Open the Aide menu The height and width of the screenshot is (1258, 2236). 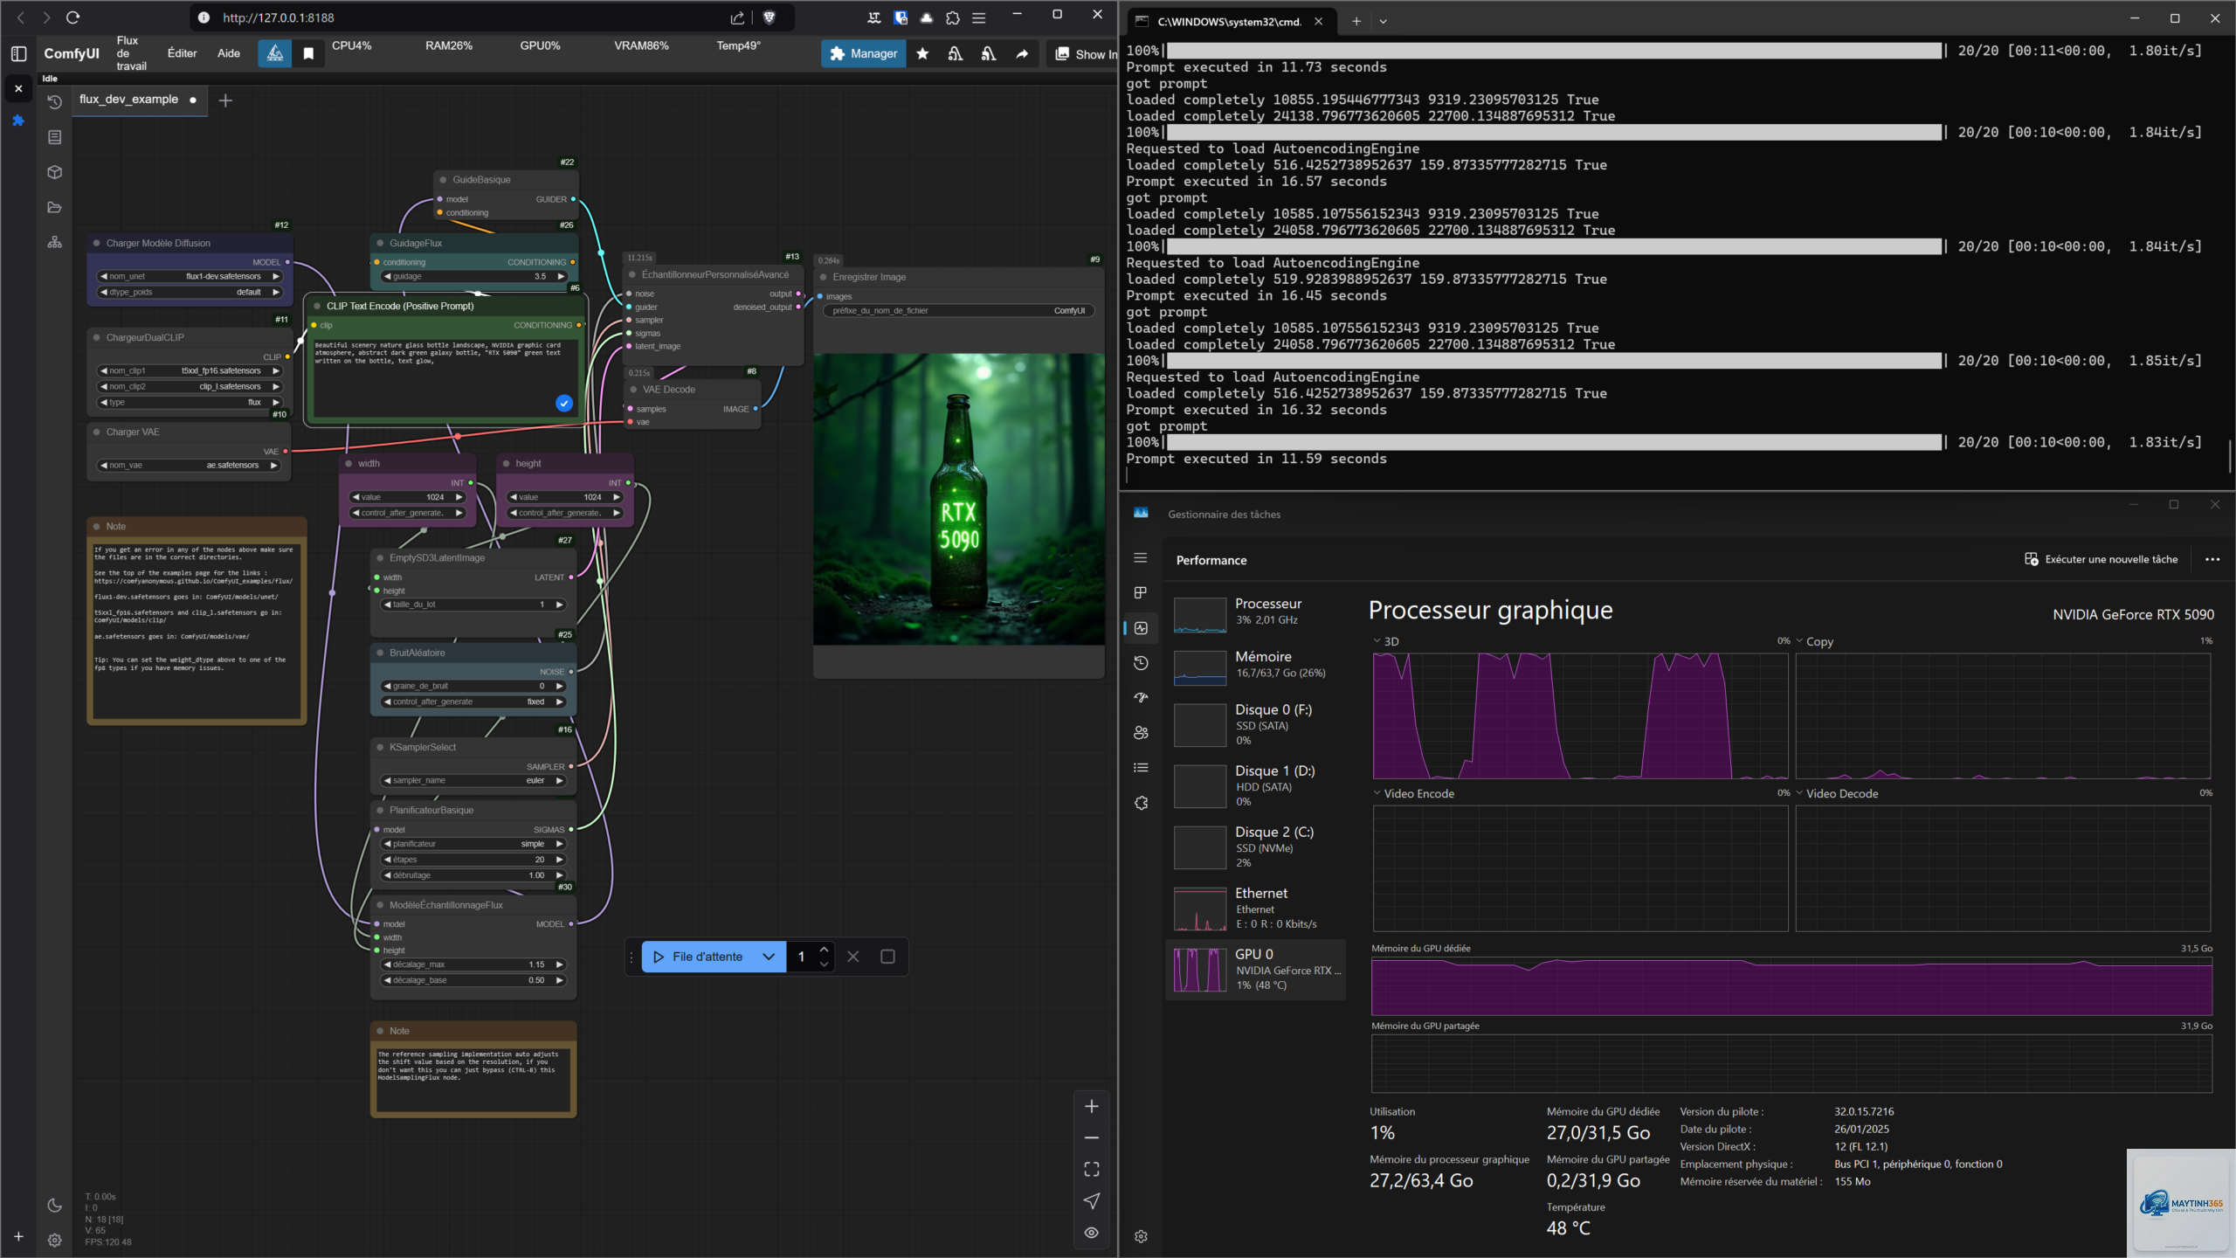coord(229,53)
